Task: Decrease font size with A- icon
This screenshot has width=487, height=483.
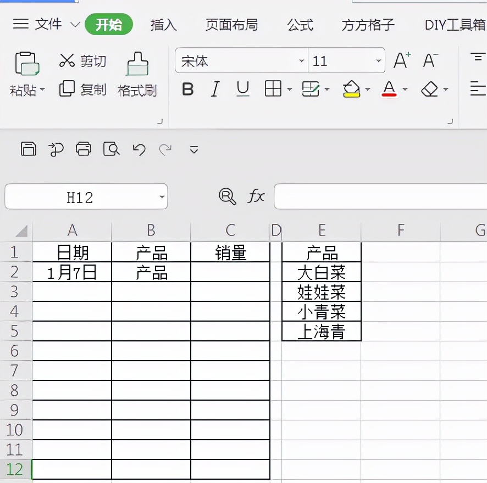Action: (431, 60)
